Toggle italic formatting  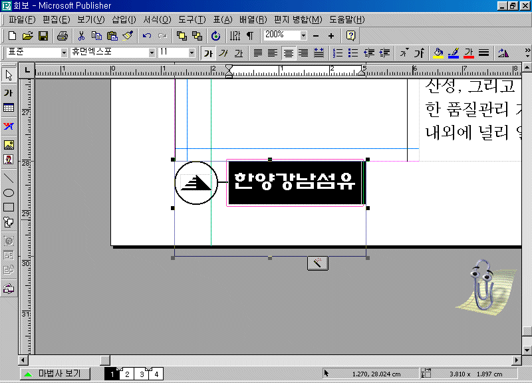[223, 53]
